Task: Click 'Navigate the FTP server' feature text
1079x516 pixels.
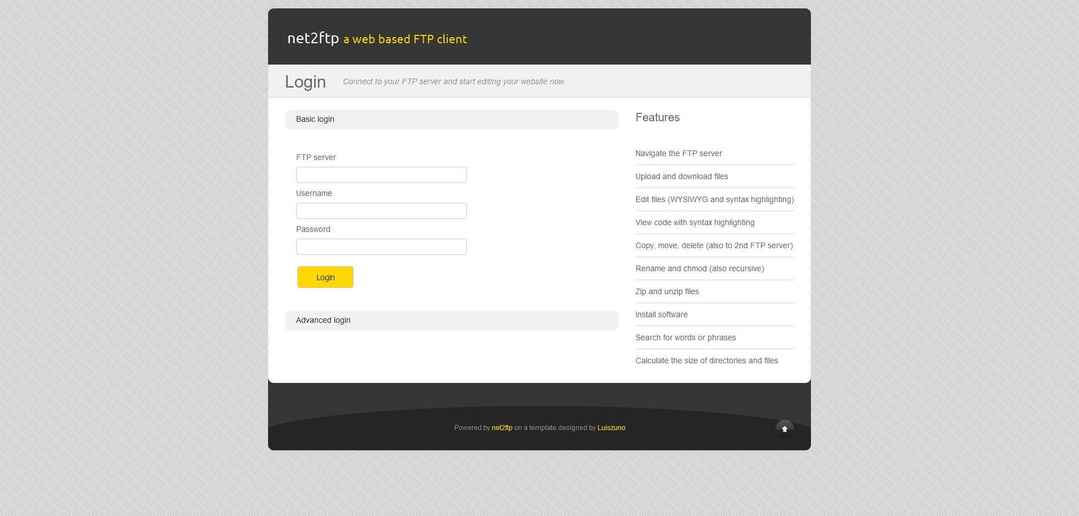Action: tap(678, 153)
